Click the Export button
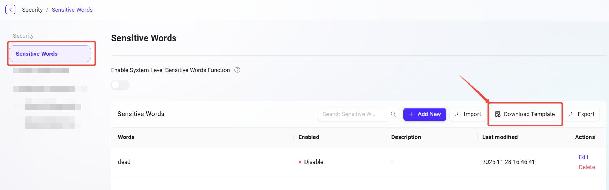This screenshot has width=609, height=190. [582, 114]
